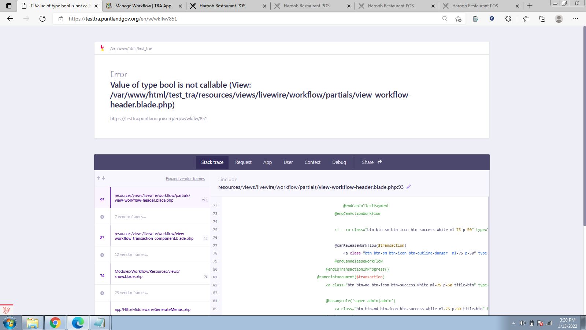586x330 pixels.
Task: Click code line @canReleaseWorkflow($transaction)
Action: click(370, 245)
